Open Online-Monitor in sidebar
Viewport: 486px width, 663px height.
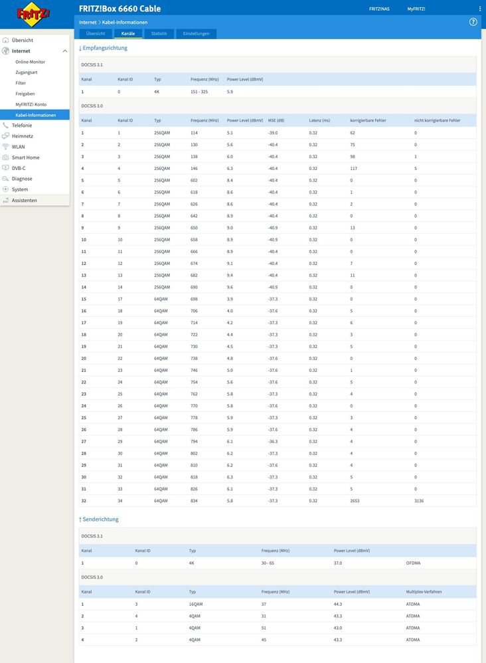coord(30,62)
